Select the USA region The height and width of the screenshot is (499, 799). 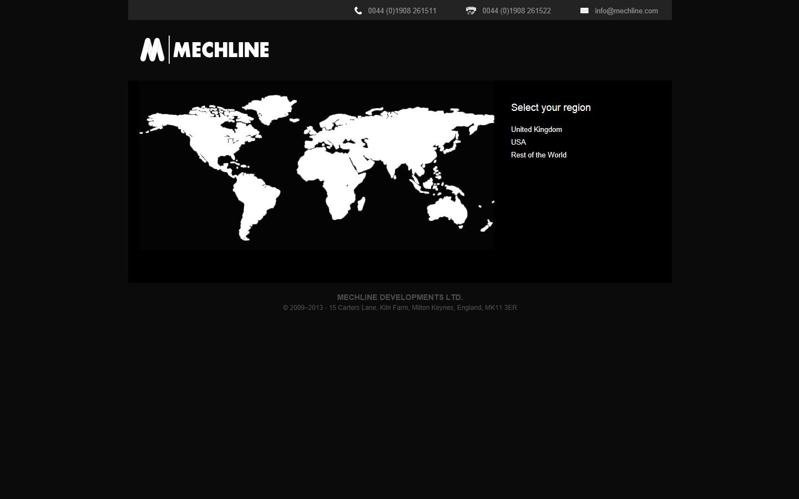tap(518, 142)
